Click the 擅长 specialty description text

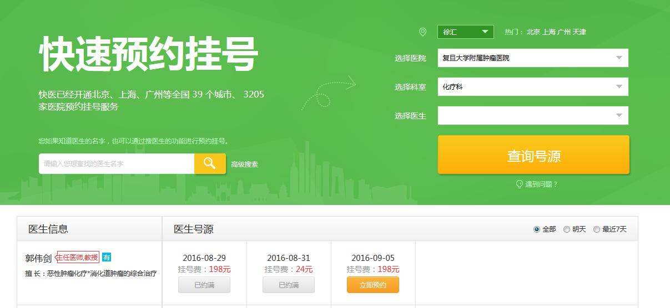click(x=91, y=273)
